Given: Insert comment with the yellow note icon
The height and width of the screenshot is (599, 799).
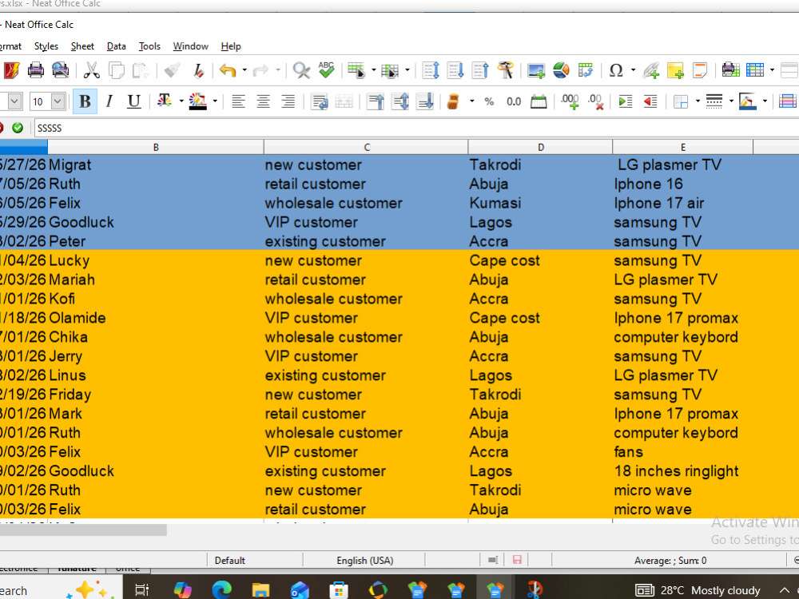Looking at the screenshot, I should (x=675, y=70).
